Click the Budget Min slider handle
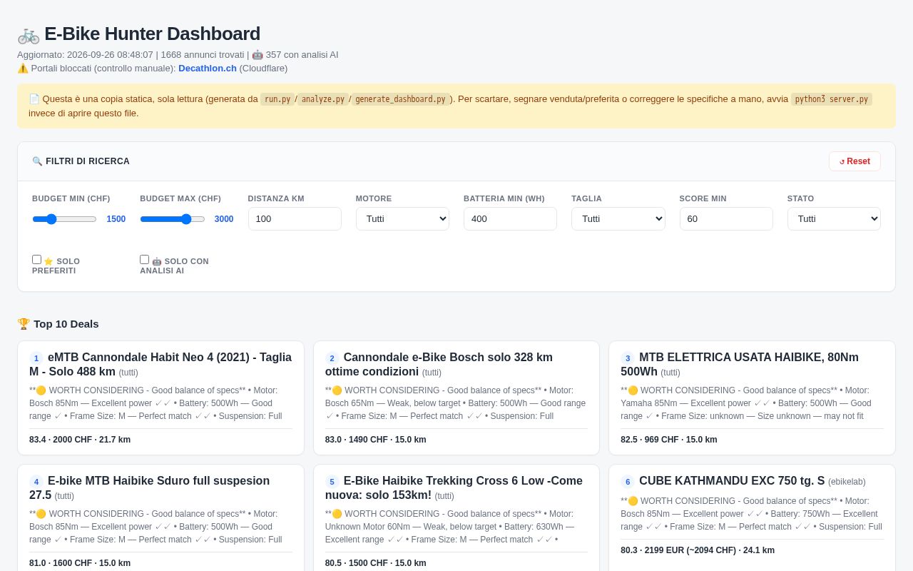The image size is (913, 571). (51, 219)
